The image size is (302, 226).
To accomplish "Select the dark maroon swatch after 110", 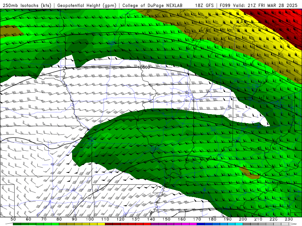I will [109, 224].
